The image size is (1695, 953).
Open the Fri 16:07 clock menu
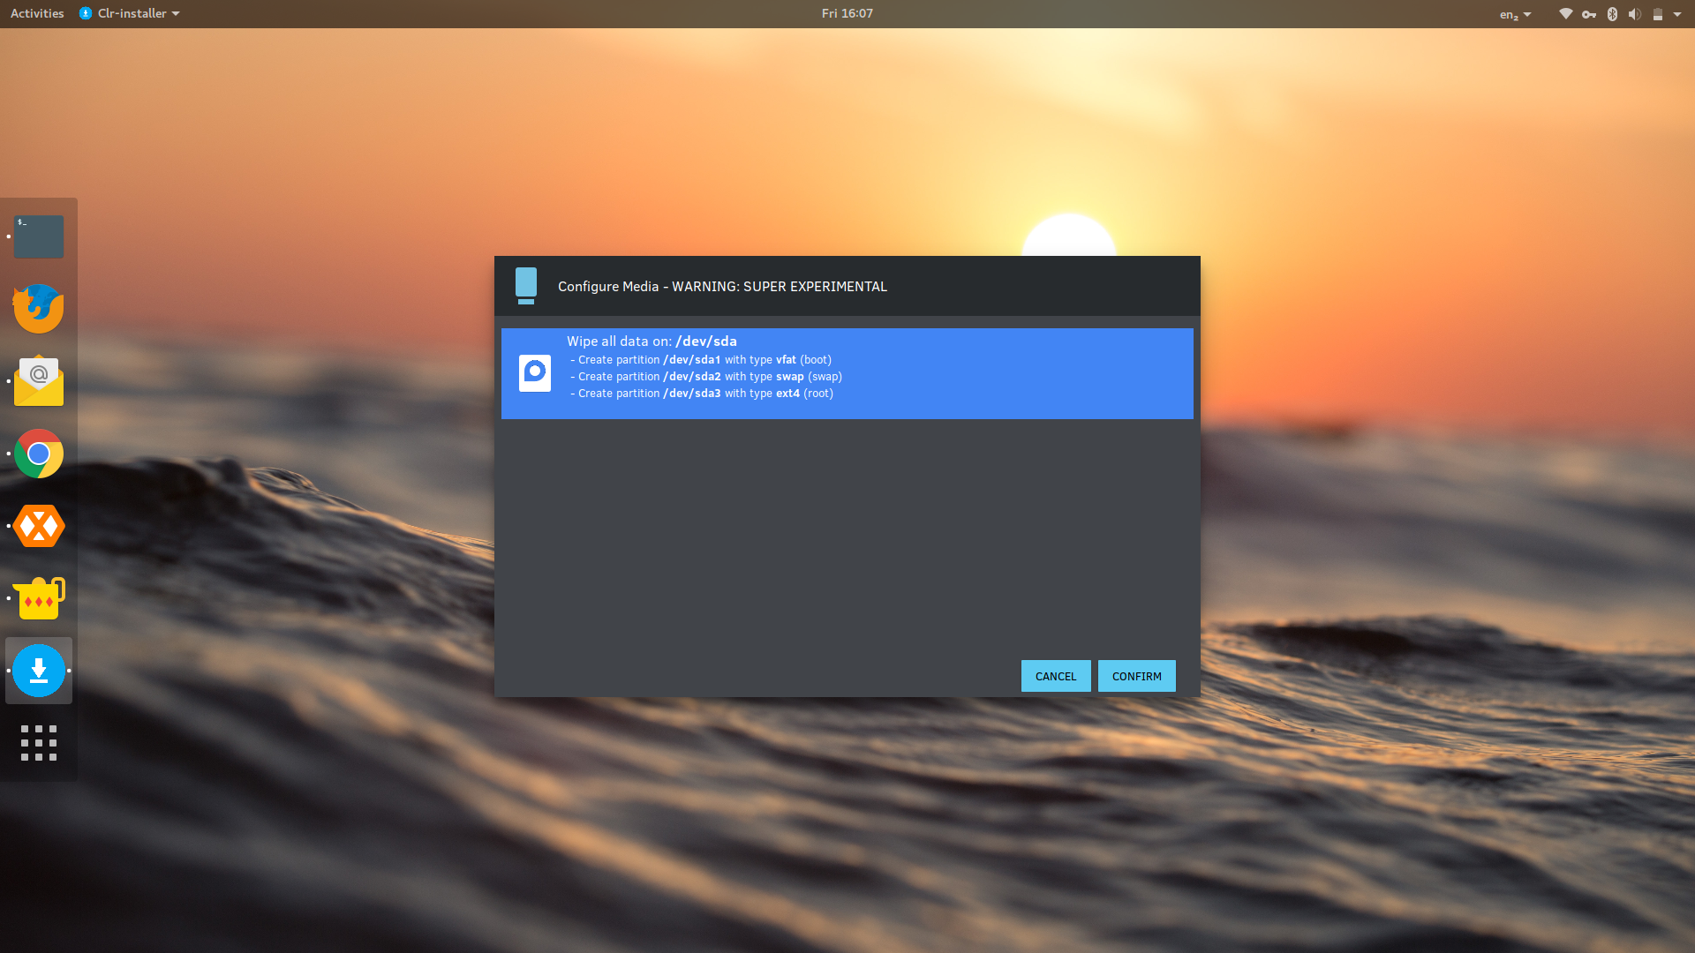click(847, 13)
